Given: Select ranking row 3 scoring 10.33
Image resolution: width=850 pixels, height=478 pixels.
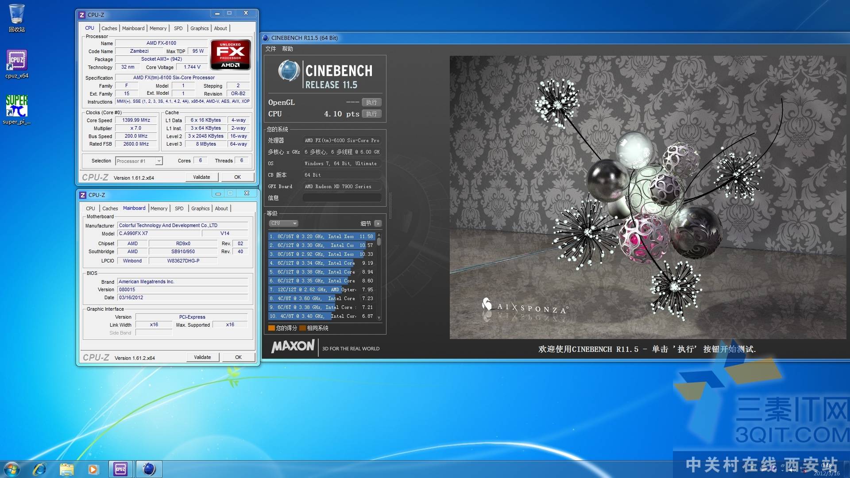Looking at the screenshot, I should pyautogui.click(x=322, y=254).
